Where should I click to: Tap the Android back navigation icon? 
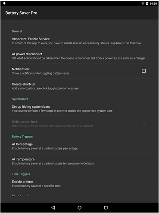53,207
